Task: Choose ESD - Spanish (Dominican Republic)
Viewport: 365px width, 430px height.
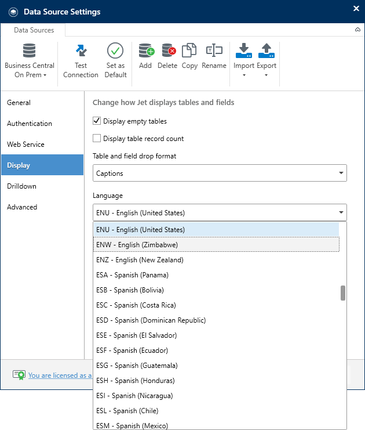Action: tap(216, 320)
